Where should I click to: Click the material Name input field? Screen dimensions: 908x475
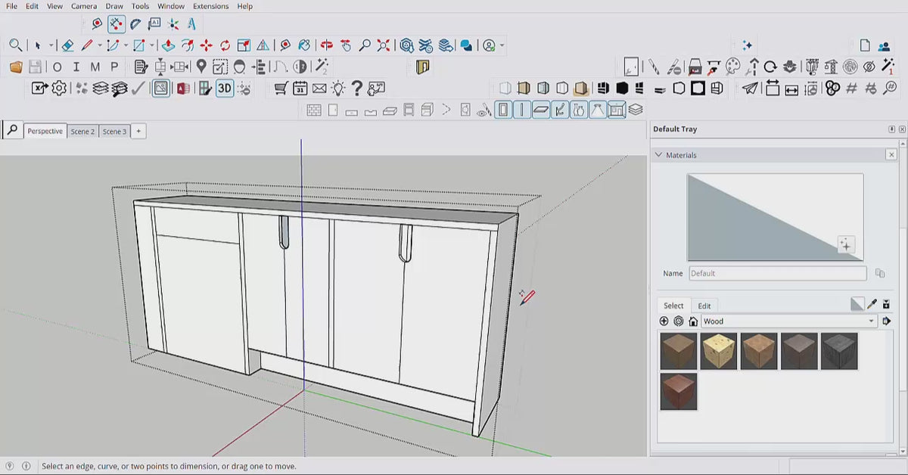click(777, 273)
